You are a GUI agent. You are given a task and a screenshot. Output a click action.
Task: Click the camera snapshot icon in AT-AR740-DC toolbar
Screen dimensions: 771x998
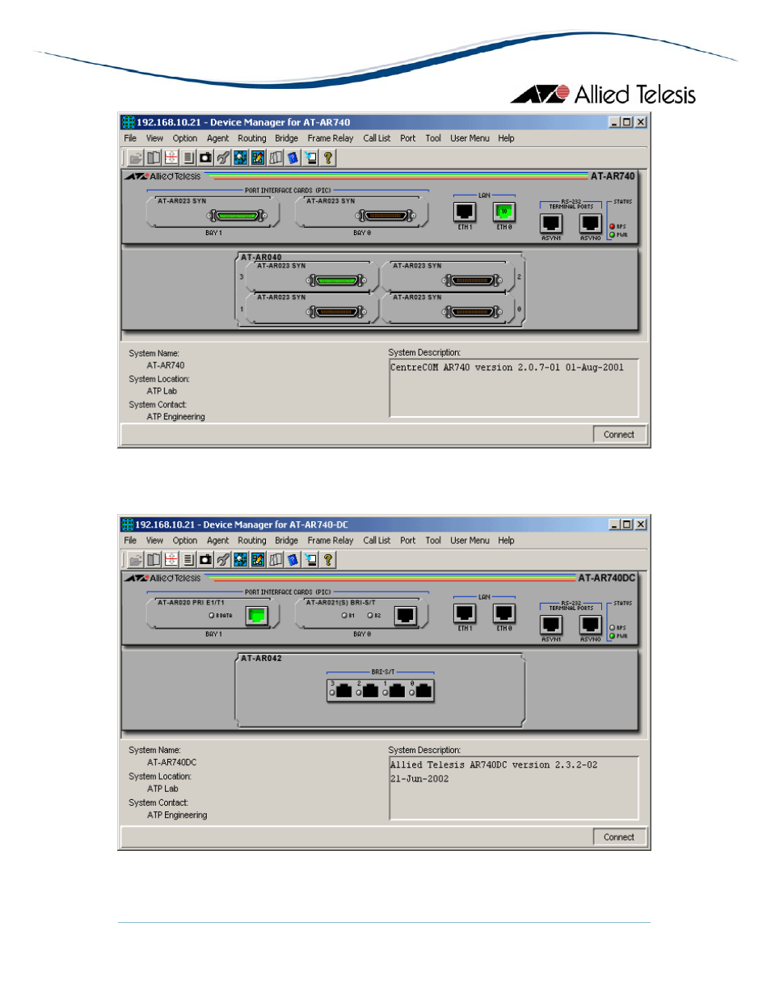pos(205,559)
